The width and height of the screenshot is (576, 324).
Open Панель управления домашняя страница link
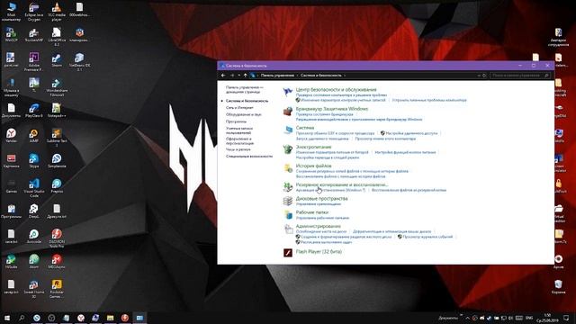(x=244, y=90)
